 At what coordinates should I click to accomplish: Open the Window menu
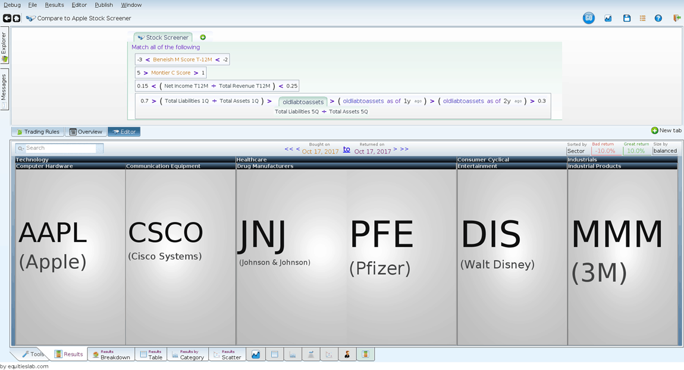131,5
